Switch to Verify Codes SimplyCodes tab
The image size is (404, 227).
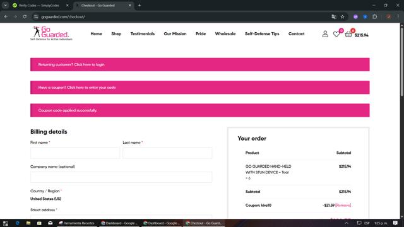pos(39,5)
